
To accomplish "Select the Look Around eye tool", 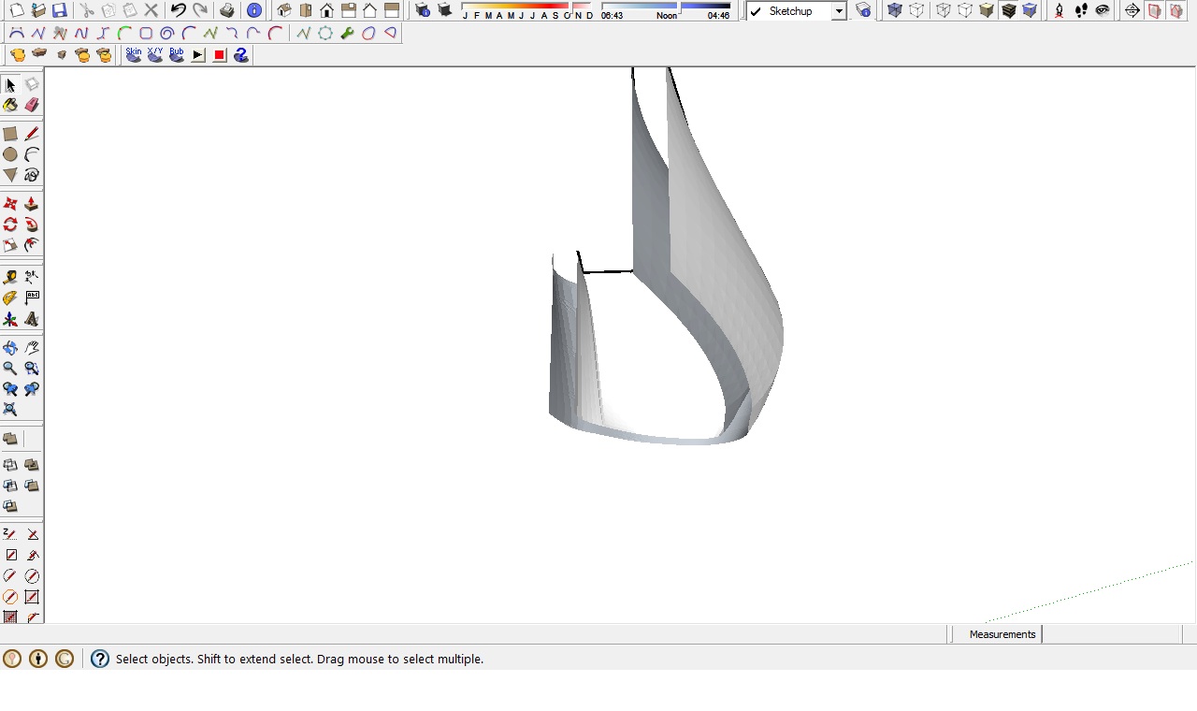I will pyautogui.click(x=1103, y=11).
